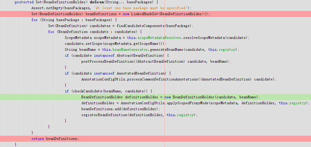The image size is (311, 147).
Task: Click the candidate.setScope line
Action: tap(116, 44)
